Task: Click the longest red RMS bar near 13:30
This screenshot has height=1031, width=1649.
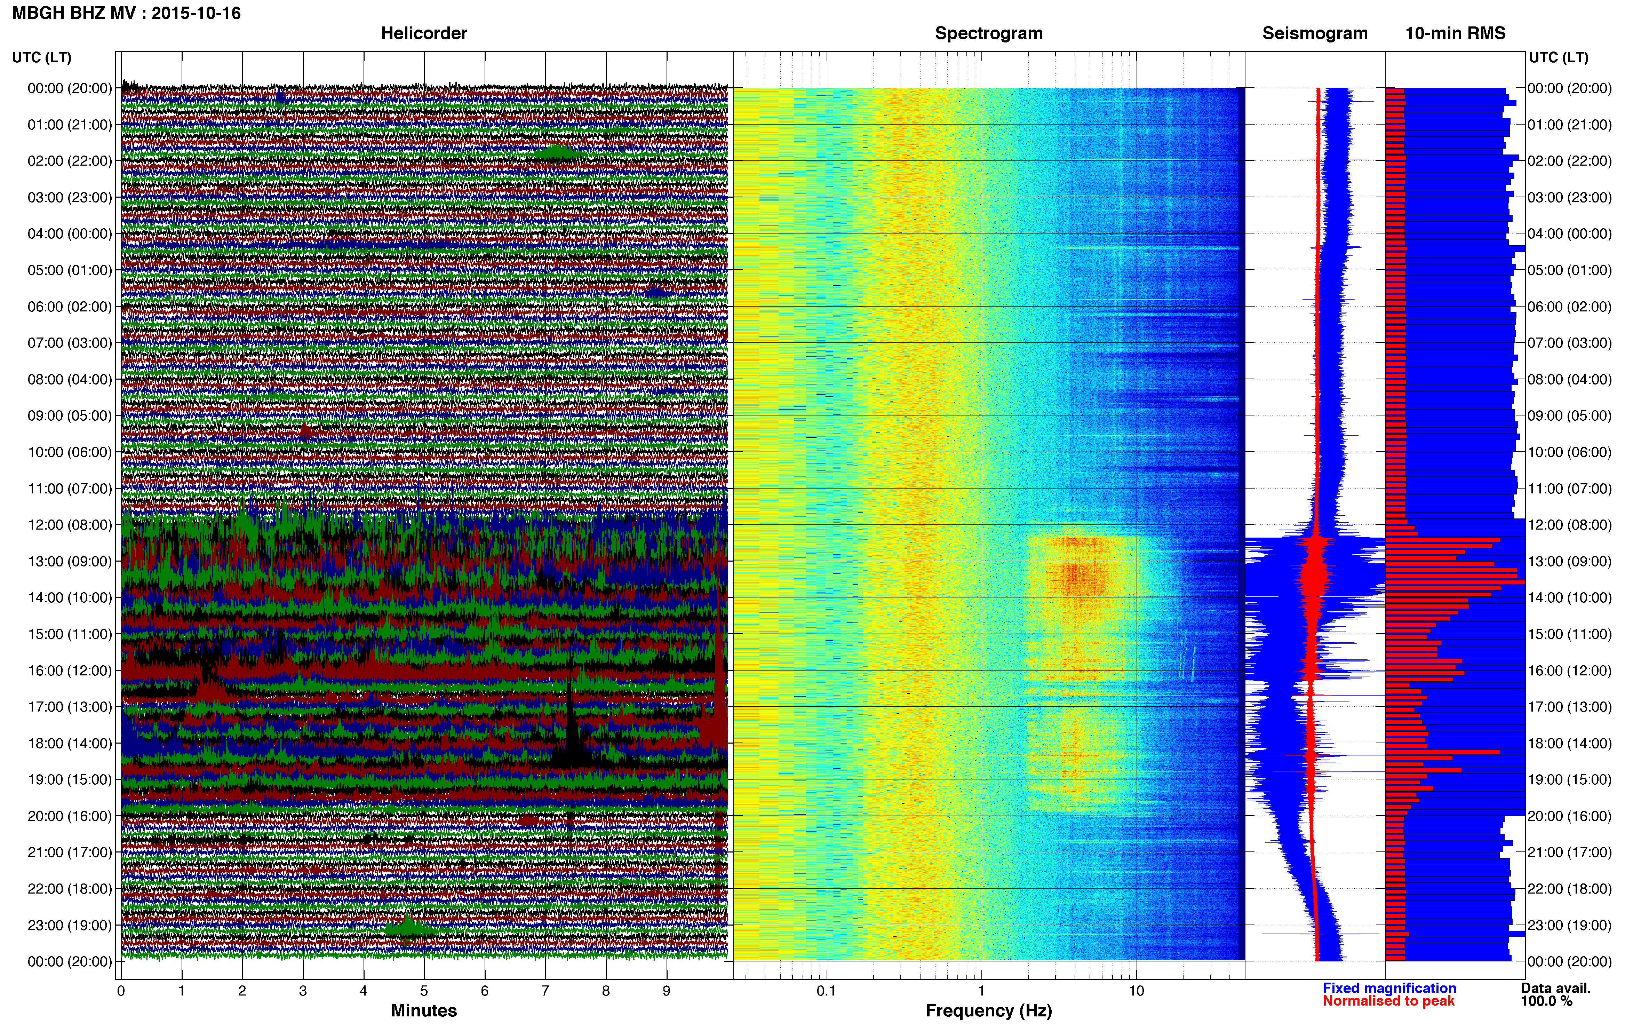Action: click(1455, 582)
